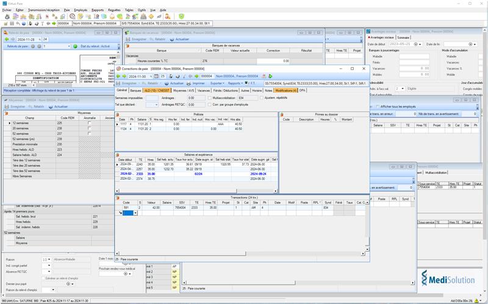Click green left arrow in Corrections de paie
Screen dimensions: 488x304
tap(118, 76)
